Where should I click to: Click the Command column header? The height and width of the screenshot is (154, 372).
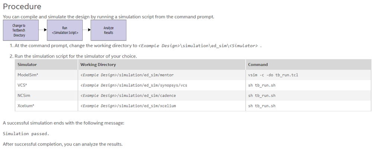tap(258, 65)
